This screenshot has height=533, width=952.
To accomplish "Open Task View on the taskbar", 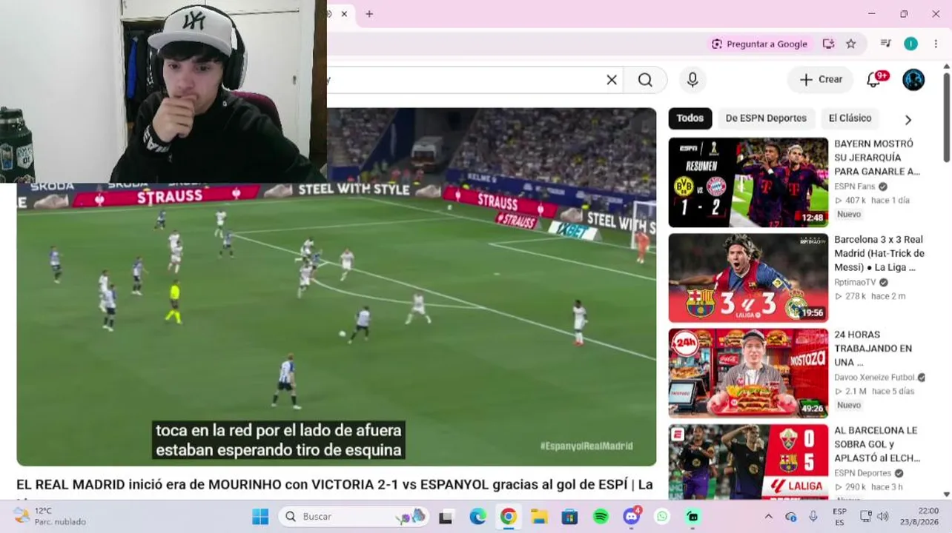I will [x=446, y=517].
